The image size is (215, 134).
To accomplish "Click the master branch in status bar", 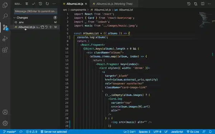I will click(10, 131).
